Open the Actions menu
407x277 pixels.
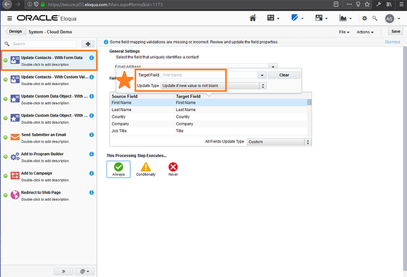tap(365, 32)
